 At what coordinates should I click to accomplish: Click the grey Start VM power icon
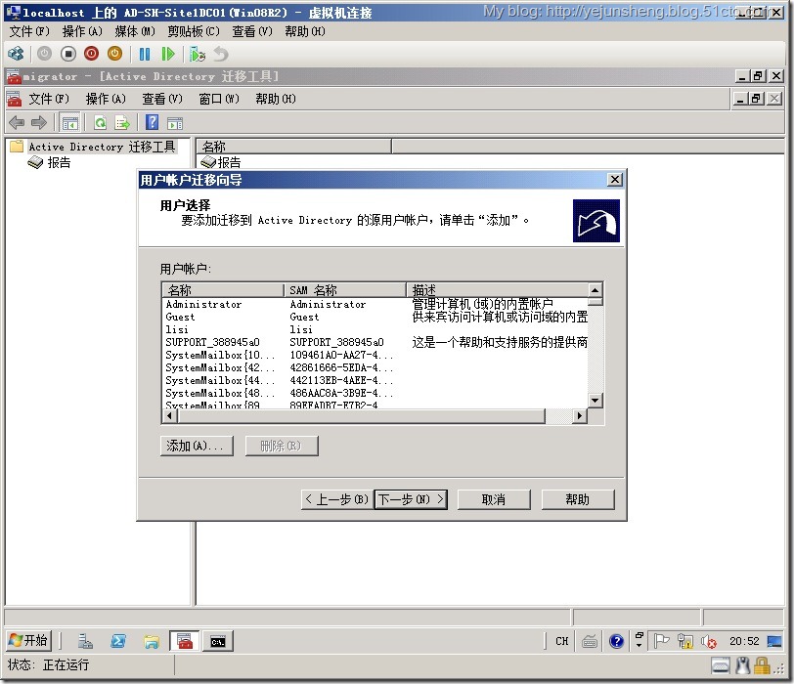coord(45,54)
